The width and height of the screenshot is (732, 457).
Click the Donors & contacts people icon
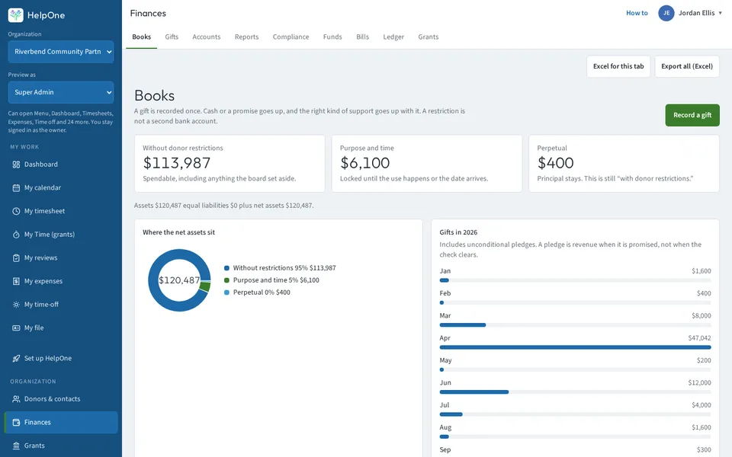pos(16,399)
